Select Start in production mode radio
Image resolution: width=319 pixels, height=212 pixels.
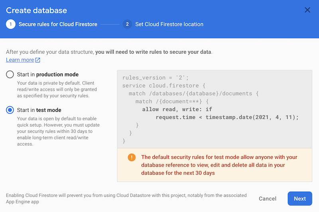pos(10,74)
